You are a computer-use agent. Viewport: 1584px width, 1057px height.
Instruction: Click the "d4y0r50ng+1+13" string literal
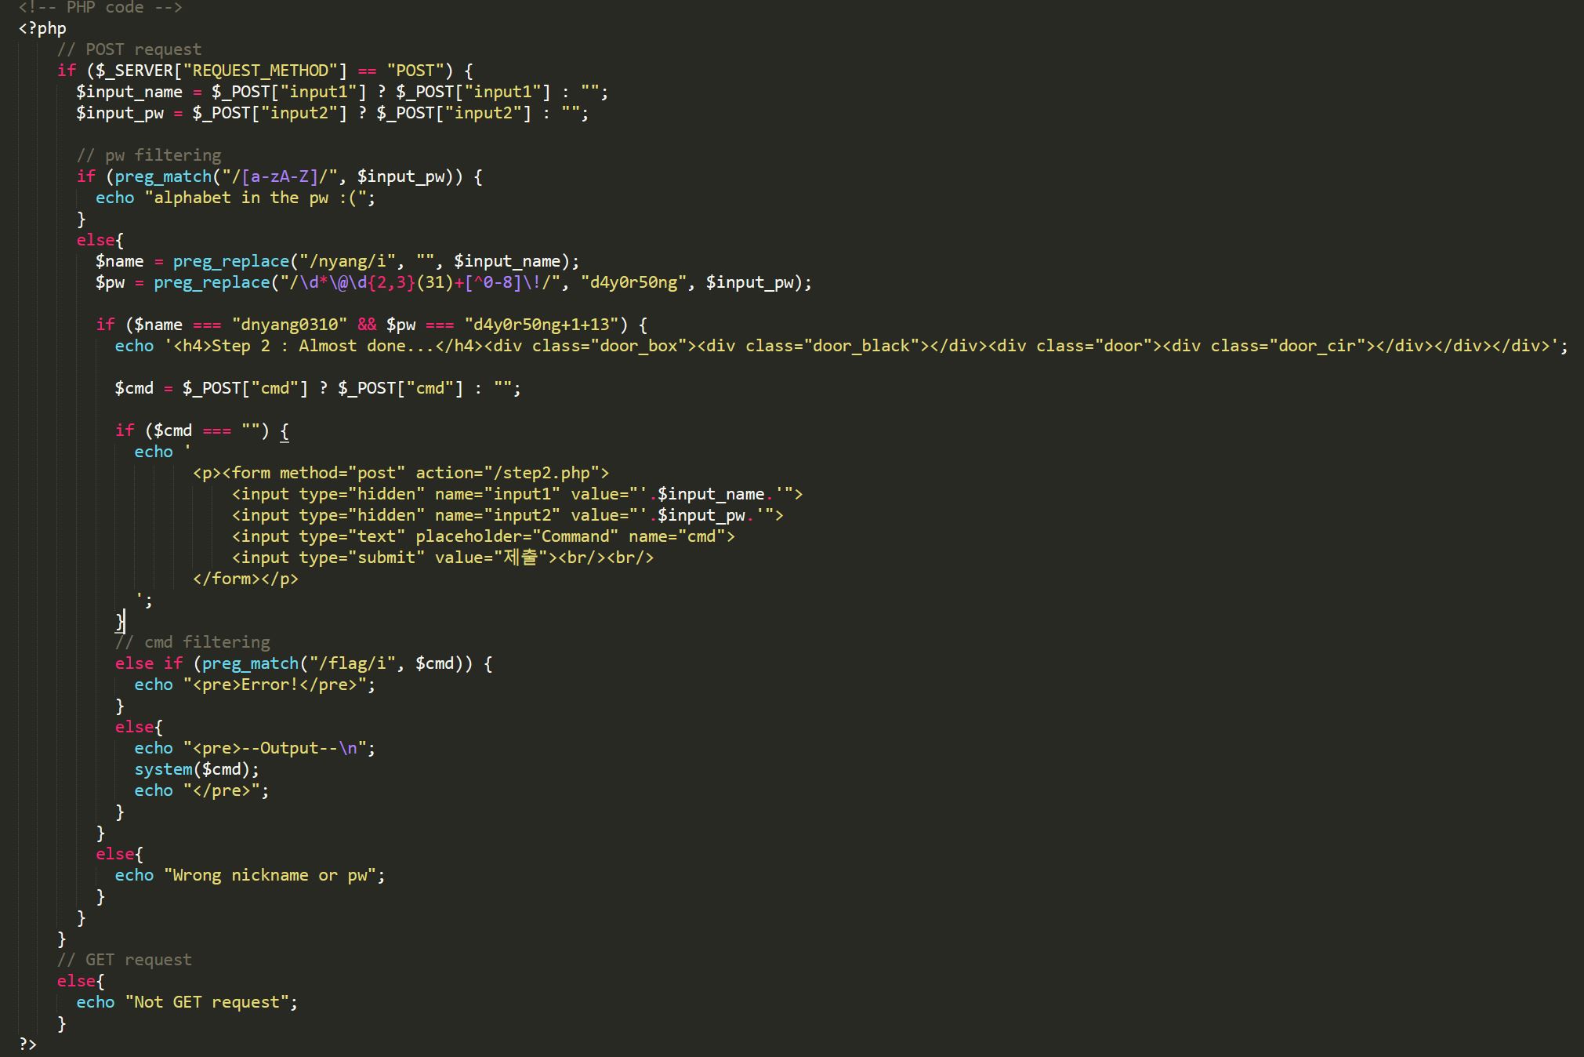[546, 325]
